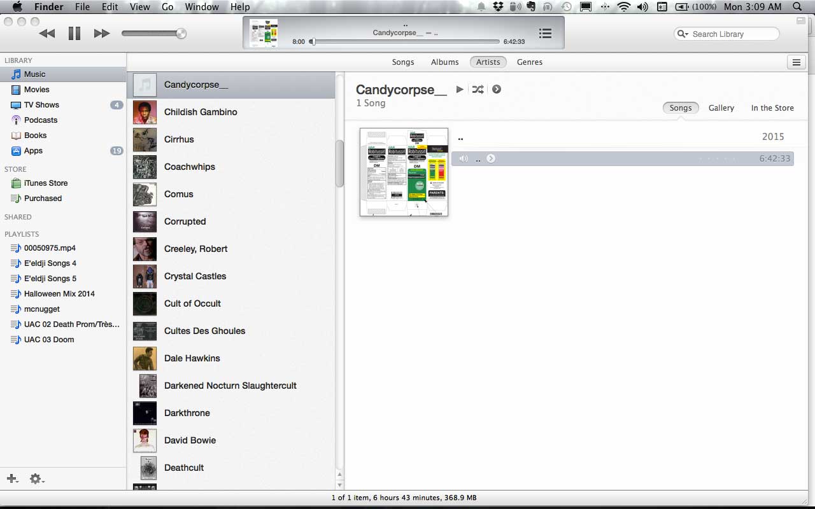Image resolution: width=815 pixels, height=509 pixels.
Task: Pause the currently playing track
Action: tap(74, 34)
